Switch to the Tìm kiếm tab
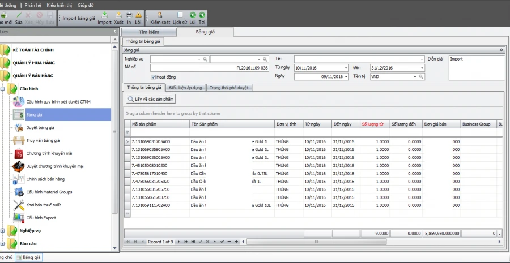 (x=149, y=32)
